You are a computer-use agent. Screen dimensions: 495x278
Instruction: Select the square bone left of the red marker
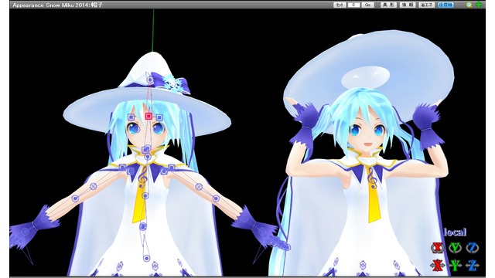[x=131, y=117]
